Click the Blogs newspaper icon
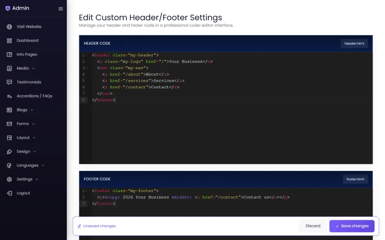Image resolution: width=385 pixels, height=240 pixels. point(9,110)
